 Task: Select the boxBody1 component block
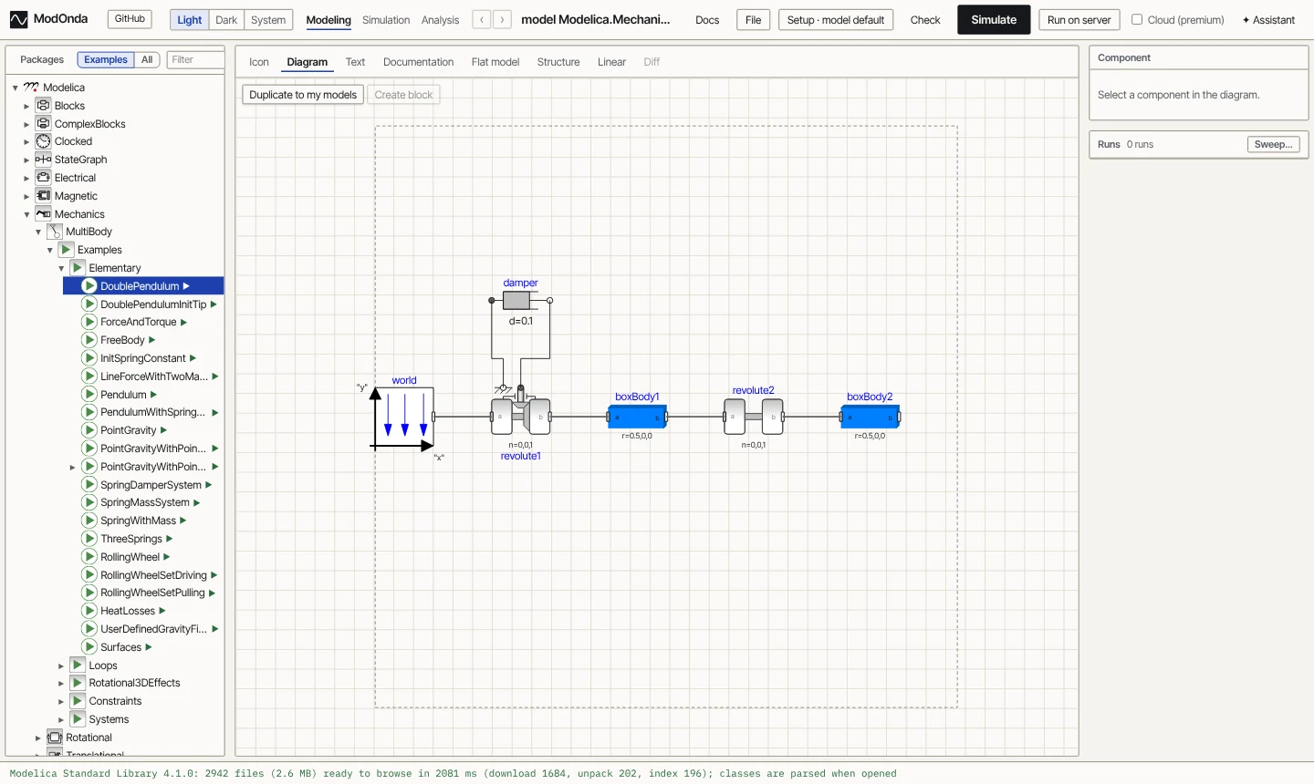click(x=637, y=417)
